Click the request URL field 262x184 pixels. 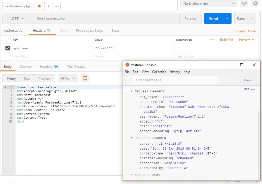point(107,18)
